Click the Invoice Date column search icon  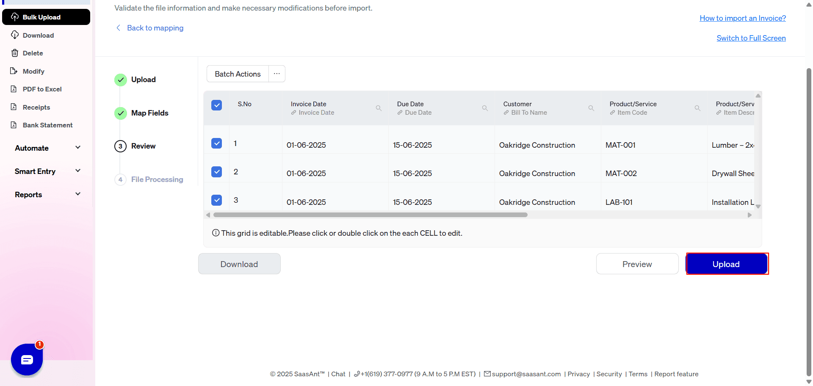(x=379, y=108)
